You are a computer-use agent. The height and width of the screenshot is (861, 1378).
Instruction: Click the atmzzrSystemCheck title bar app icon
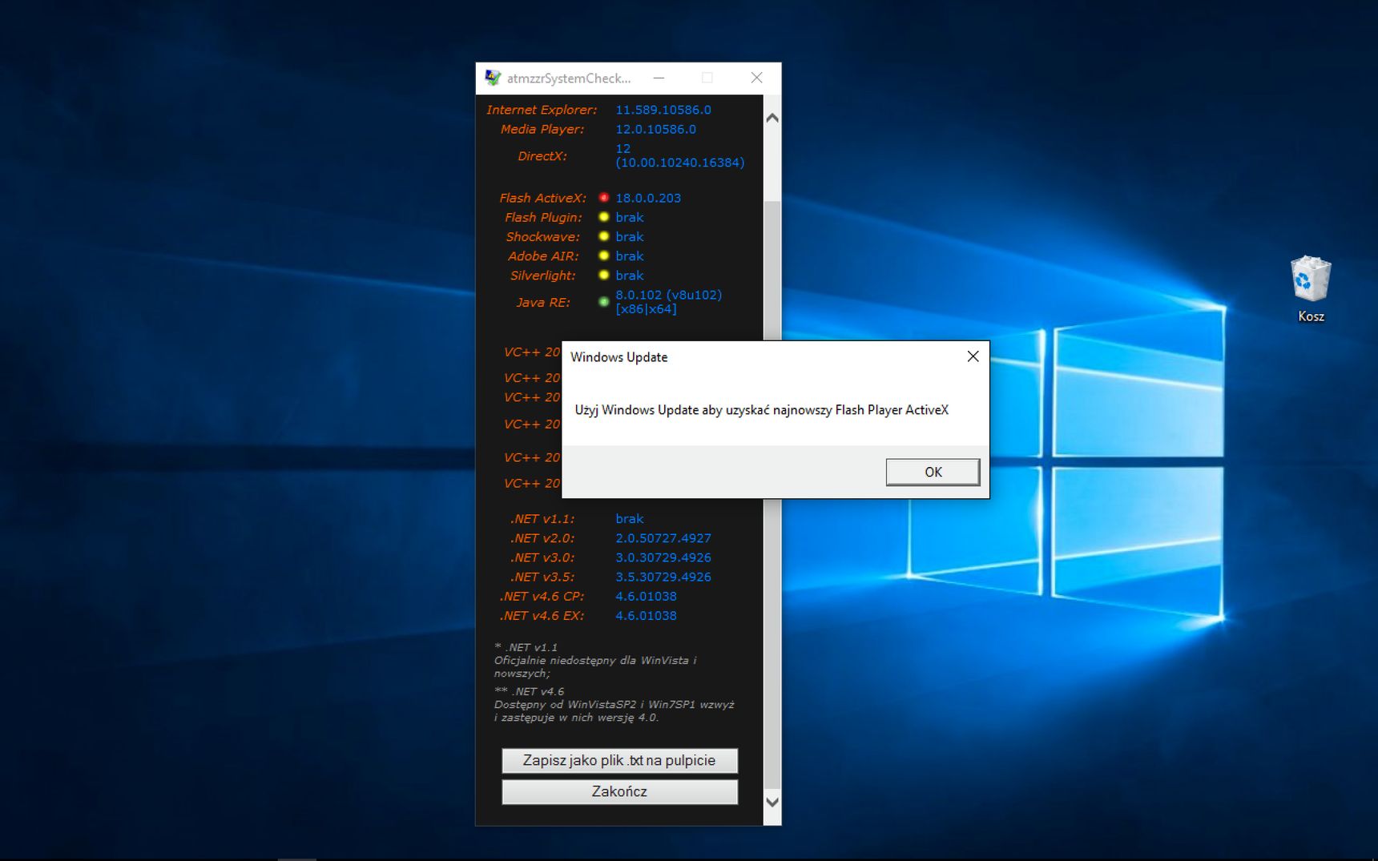coord(493,78)
